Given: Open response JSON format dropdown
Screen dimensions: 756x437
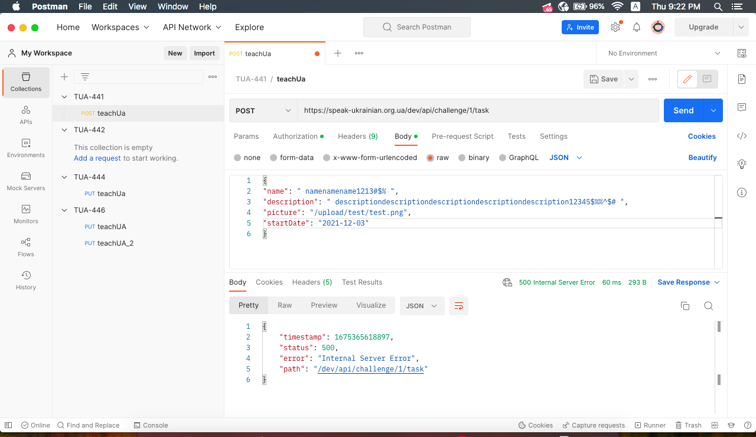Looking at the screenshot, I should (422, 305).
